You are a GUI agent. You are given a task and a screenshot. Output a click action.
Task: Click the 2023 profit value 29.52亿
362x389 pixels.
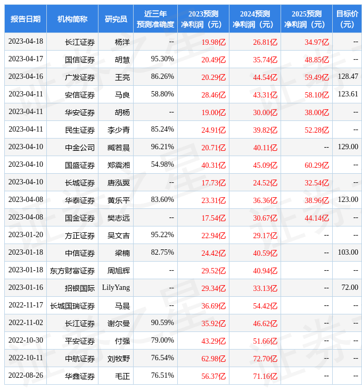coord(213,271)
